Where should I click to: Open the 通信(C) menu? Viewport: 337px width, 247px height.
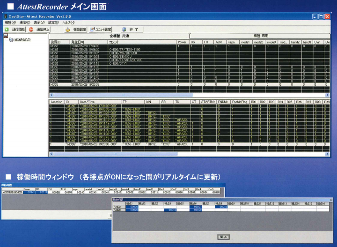click(x=25, y=22)
